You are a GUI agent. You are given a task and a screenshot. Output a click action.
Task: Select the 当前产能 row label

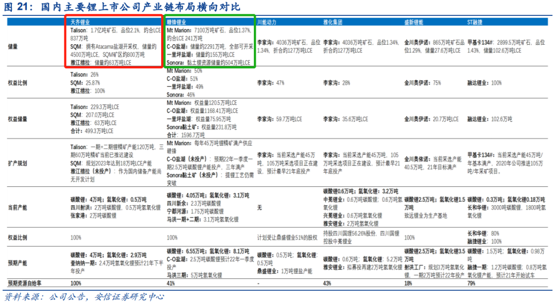pyautogui.click(x=18, y=208)
